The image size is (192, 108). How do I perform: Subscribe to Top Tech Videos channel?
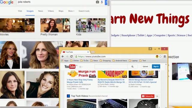(x=148, y=96)
